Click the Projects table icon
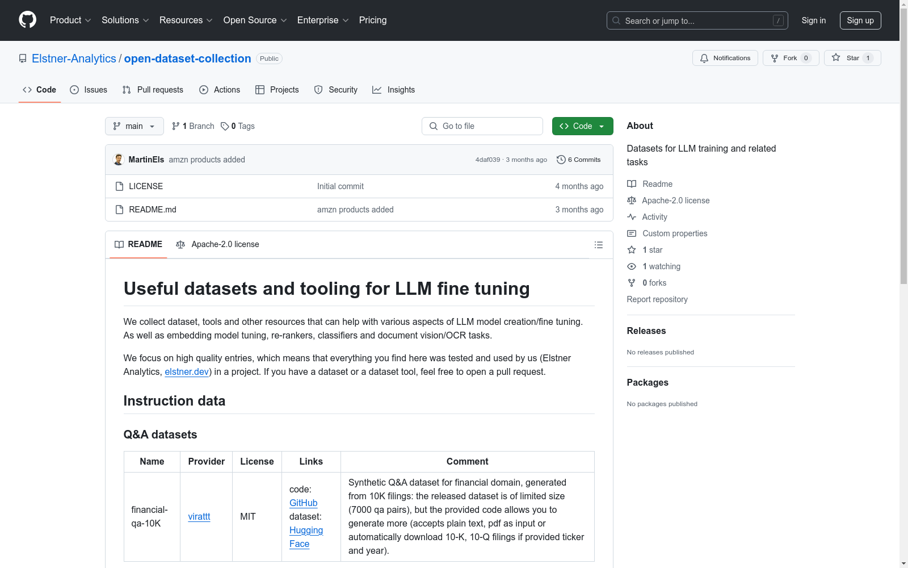 (260, 90)
